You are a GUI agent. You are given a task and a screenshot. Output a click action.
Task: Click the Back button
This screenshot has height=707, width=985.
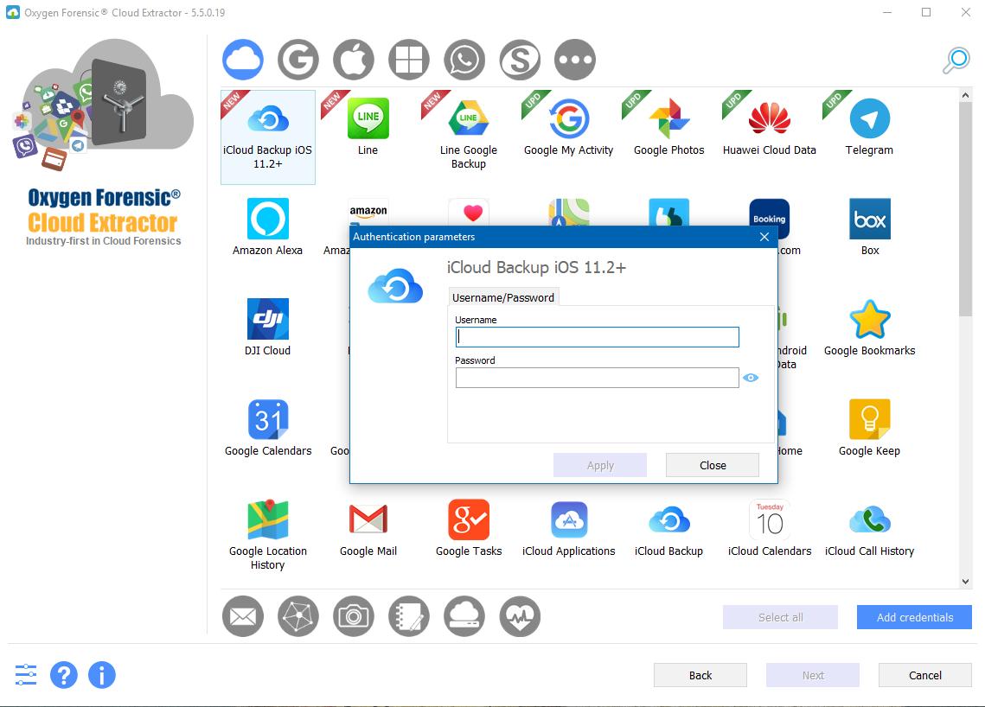[x=700, y=675]
